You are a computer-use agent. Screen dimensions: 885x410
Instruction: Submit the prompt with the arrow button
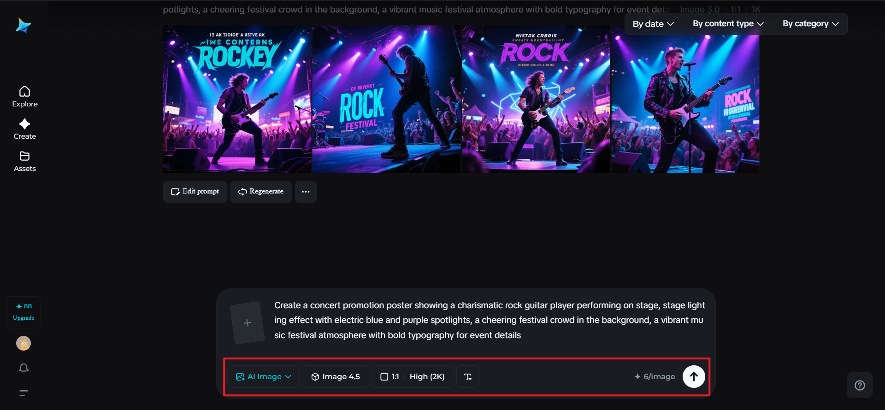pyautogui.click(x=694, y=377)
